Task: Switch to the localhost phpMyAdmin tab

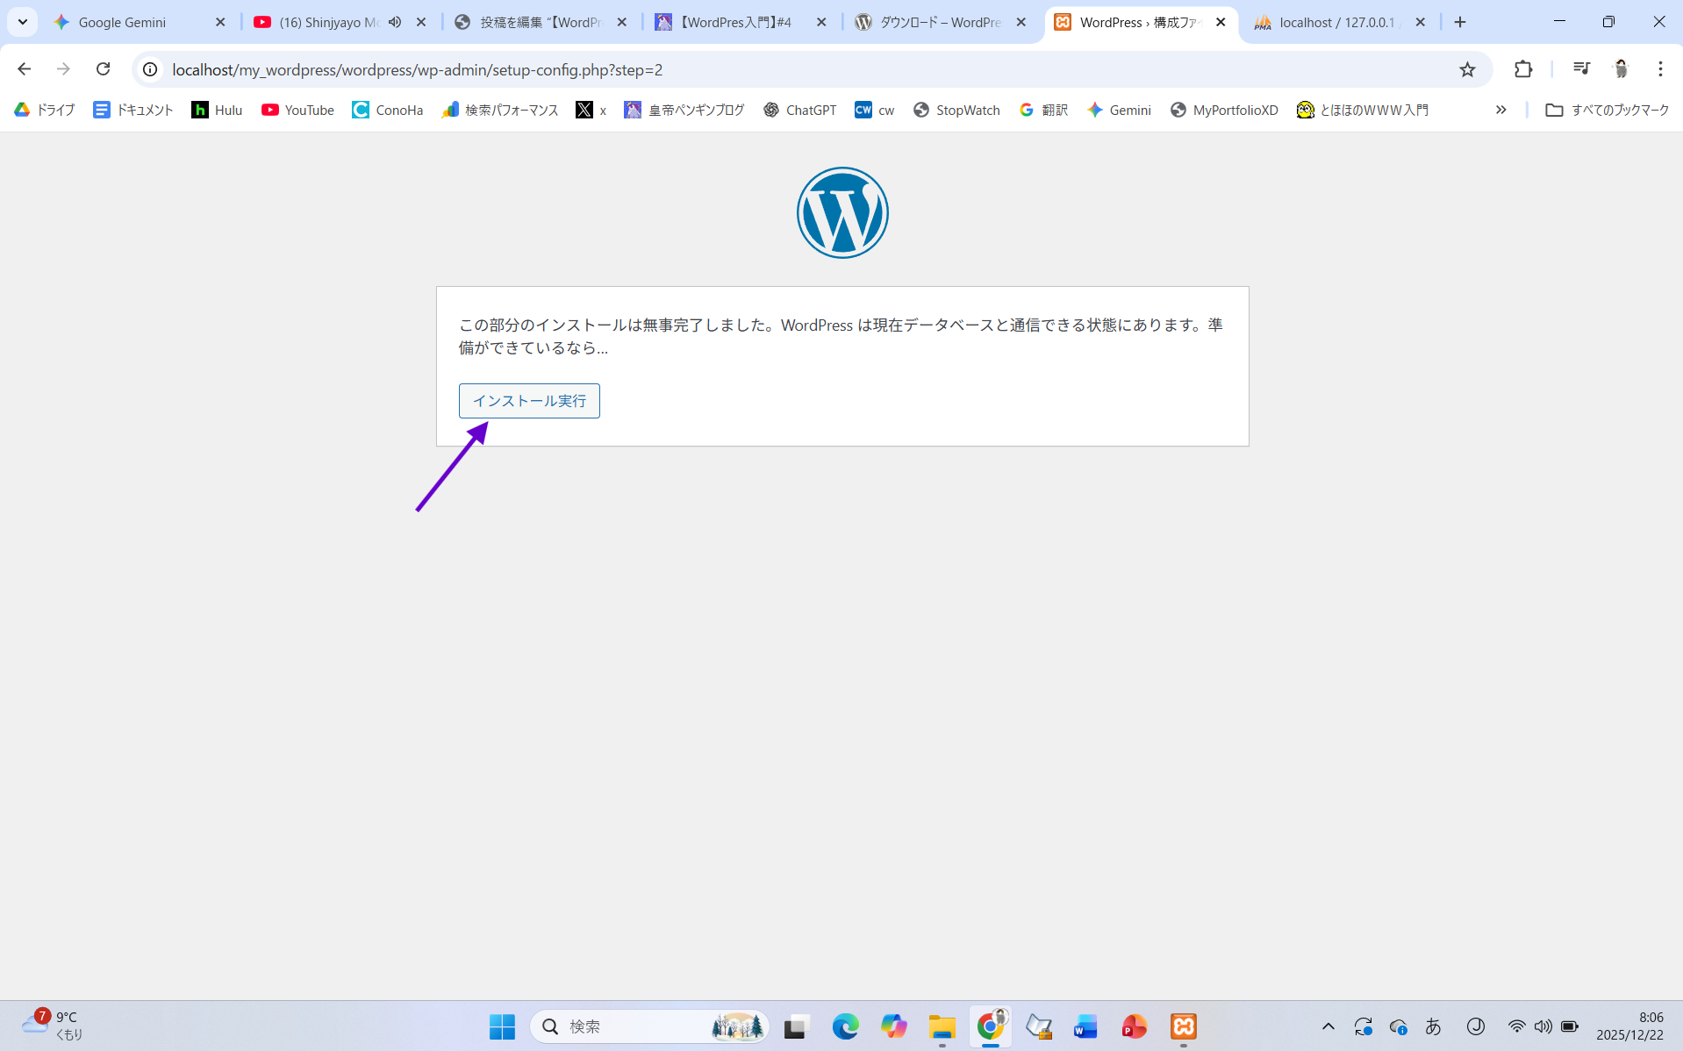Action: 1336,22
